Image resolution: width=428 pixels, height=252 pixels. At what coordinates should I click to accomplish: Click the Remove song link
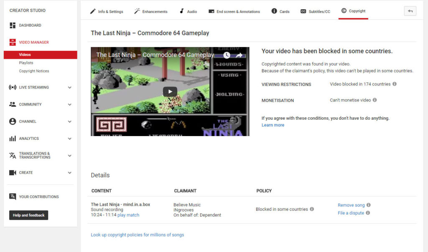(x=351, y=205)
